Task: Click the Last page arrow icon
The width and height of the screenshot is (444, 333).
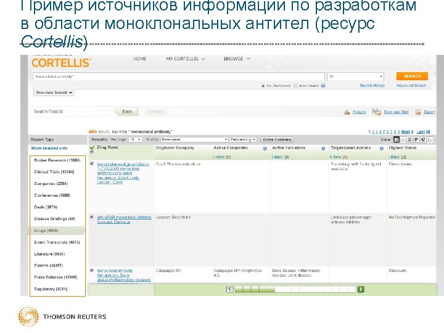Action: click(428, 132)
